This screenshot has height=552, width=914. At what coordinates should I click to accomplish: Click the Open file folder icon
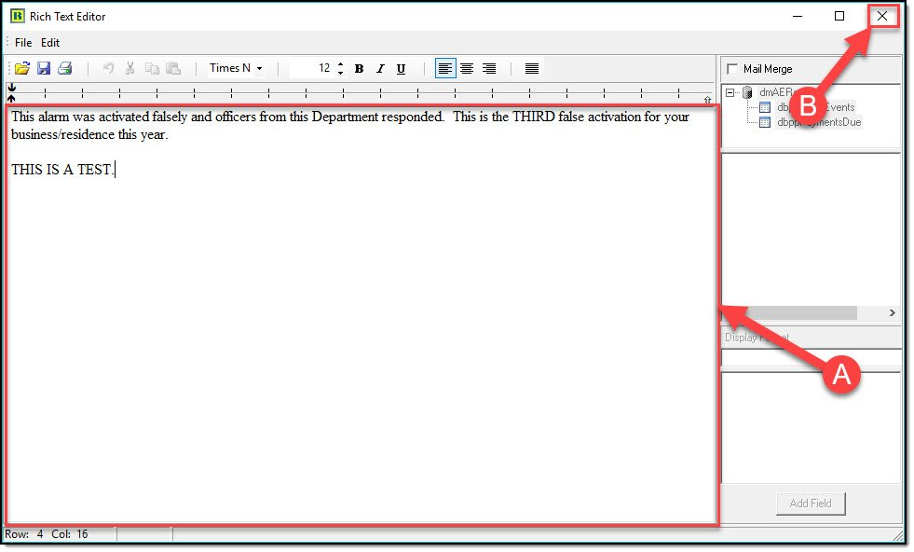coord(22,68)
